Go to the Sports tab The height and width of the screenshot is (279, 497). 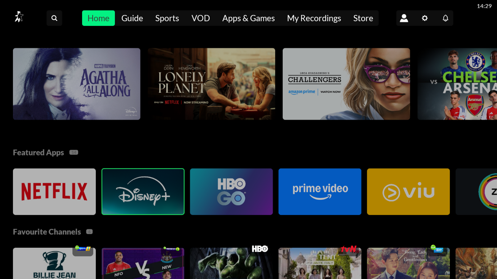pos(167,18)
